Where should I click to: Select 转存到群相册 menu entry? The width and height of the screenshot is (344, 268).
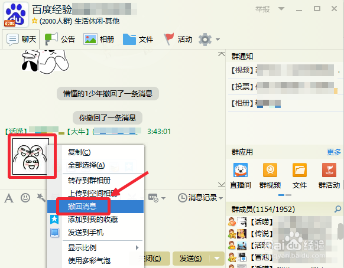click(x=89, y=181)
